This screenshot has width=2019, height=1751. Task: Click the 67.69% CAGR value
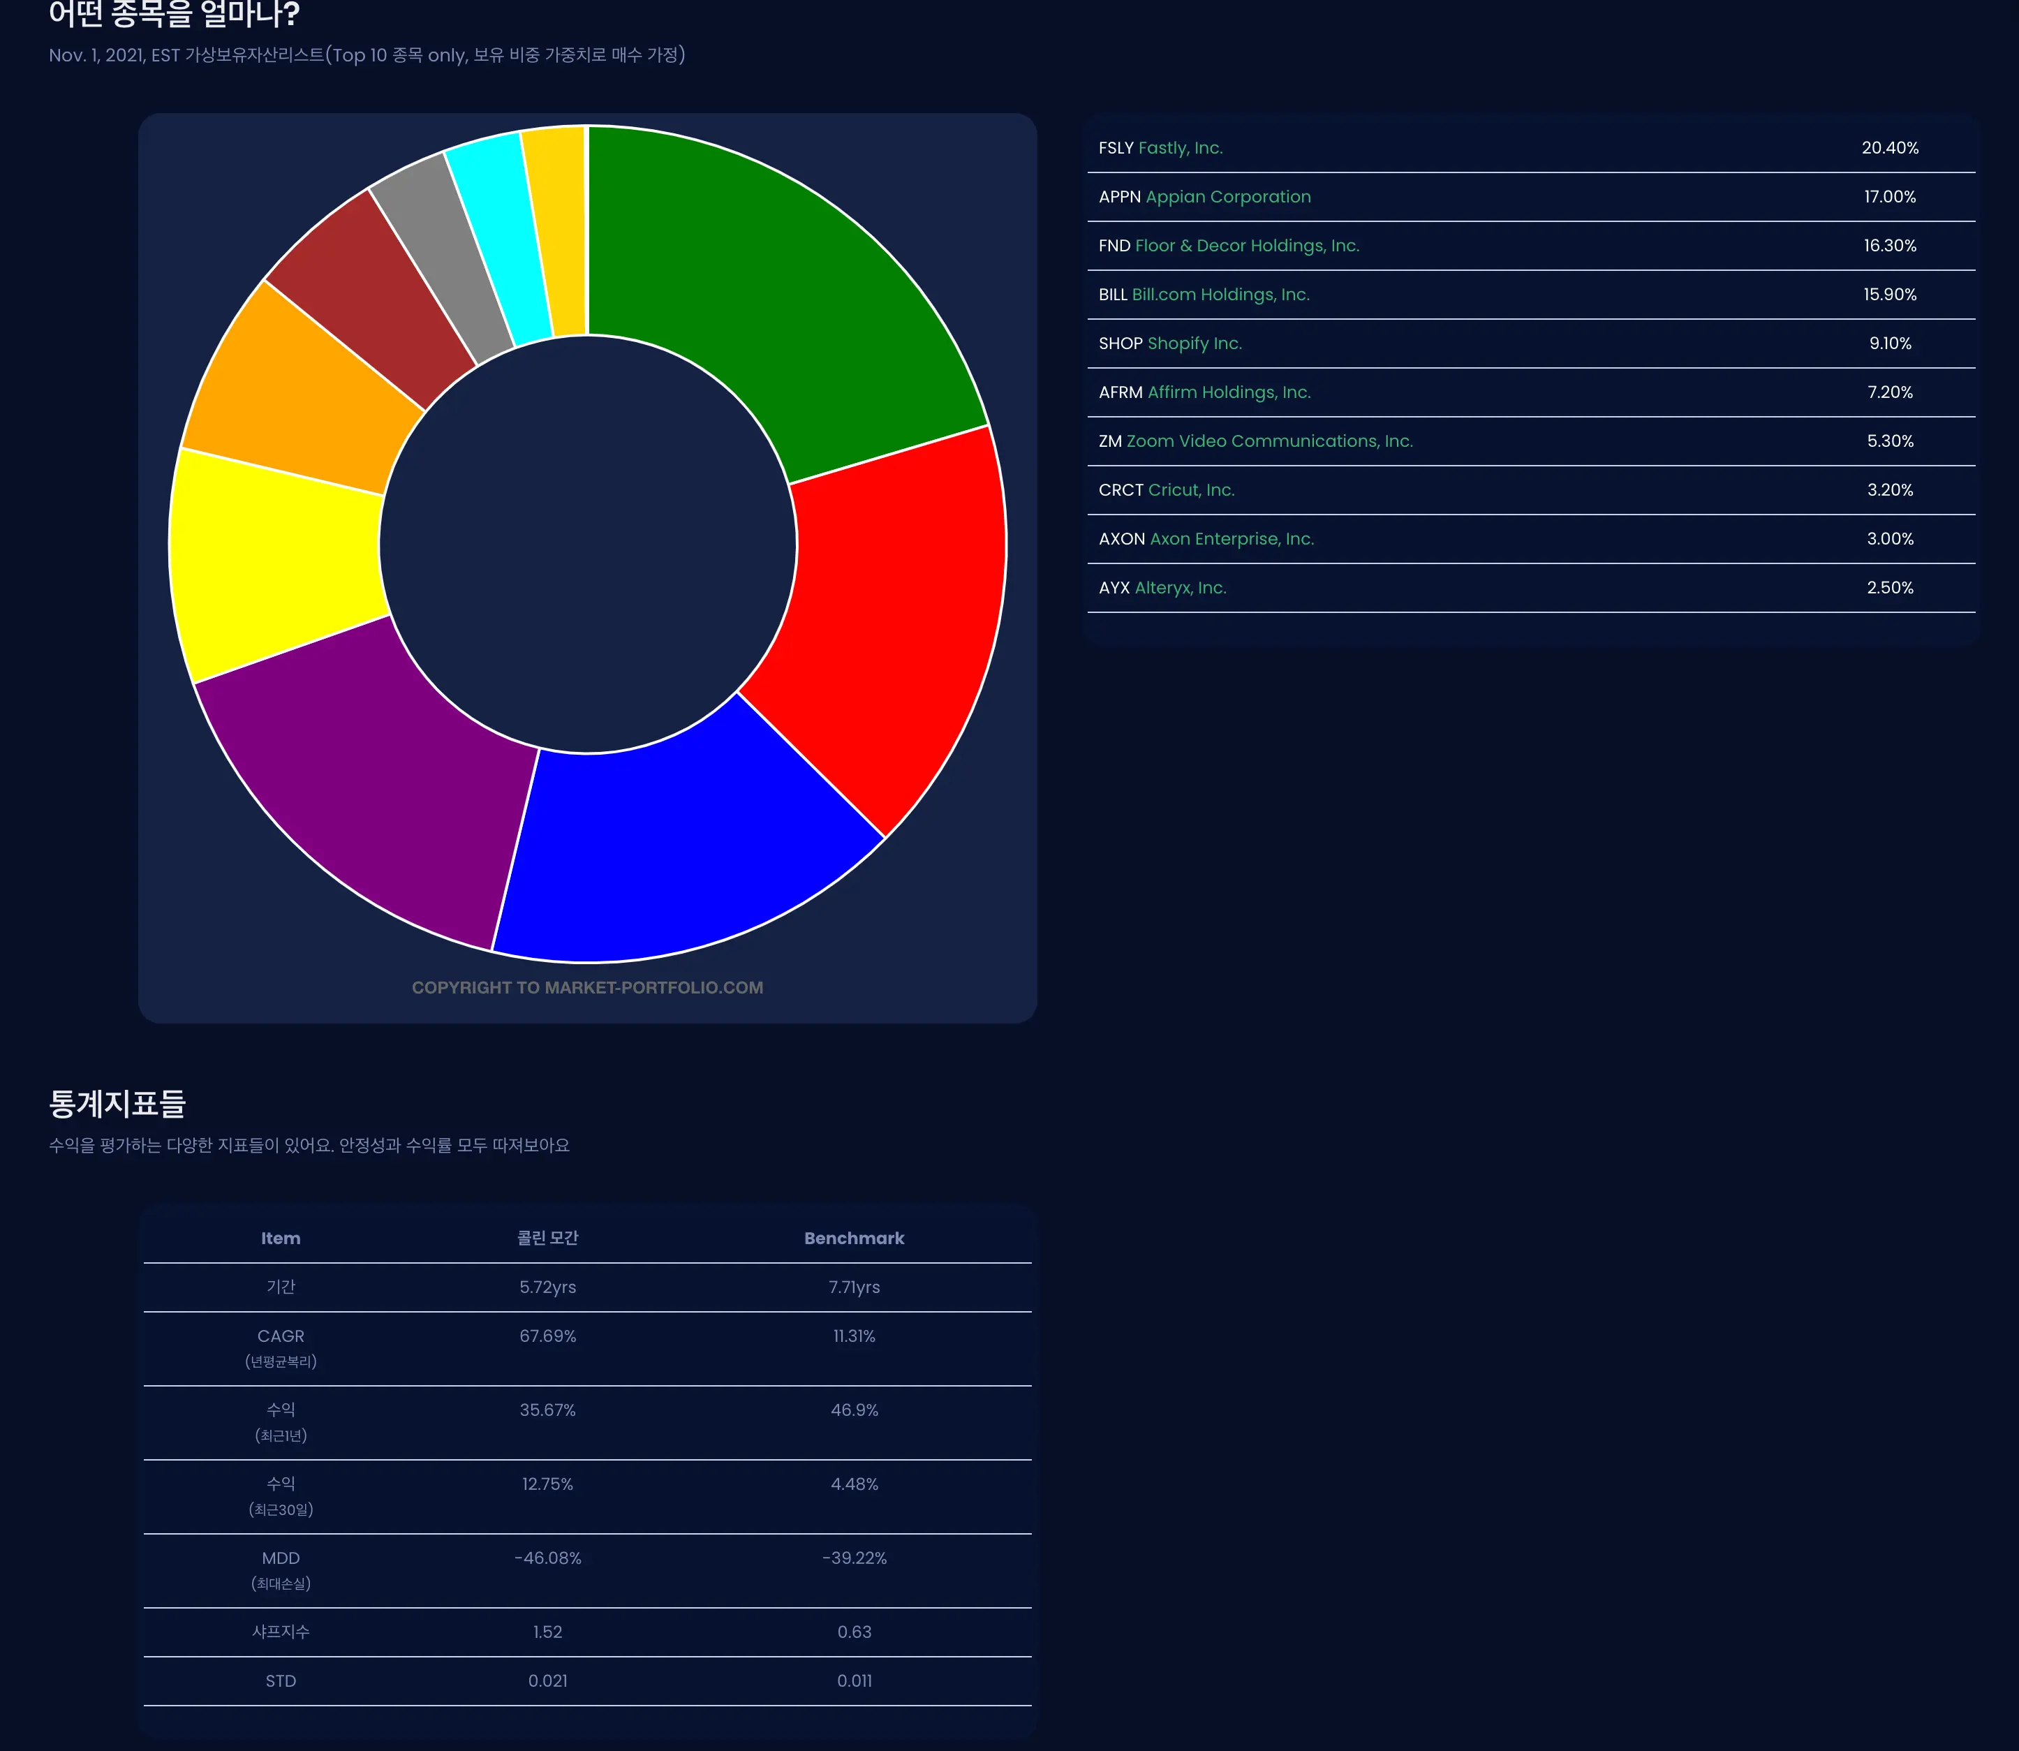tap(547, 1336)
